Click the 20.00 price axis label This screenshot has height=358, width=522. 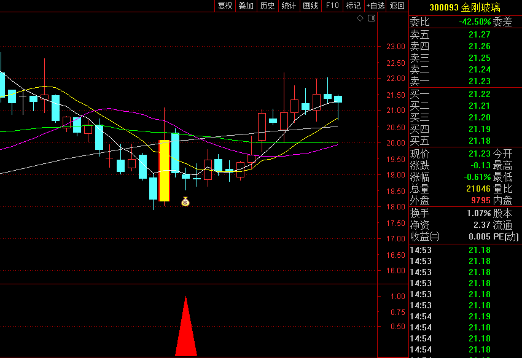click(x=395, y=143)
